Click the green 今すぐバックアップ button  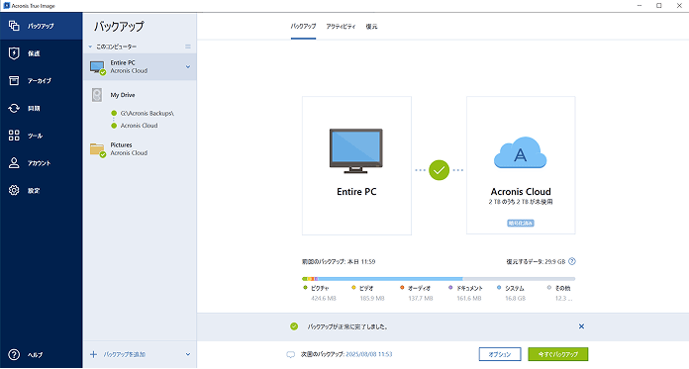(x=558, y=354)
